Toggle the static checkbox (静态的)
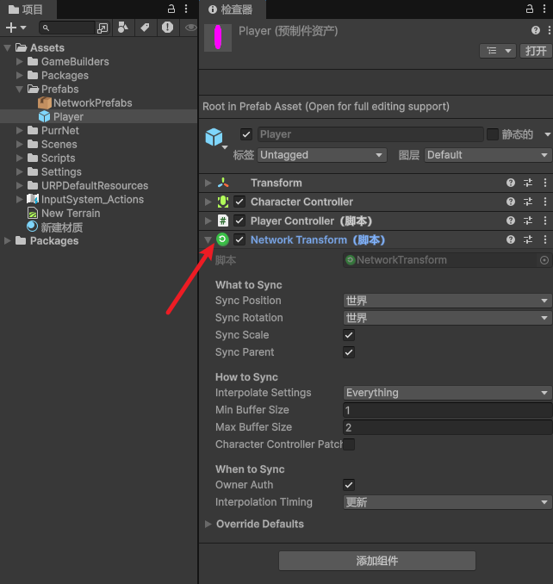The image size is (553, 584). point(493,134)
